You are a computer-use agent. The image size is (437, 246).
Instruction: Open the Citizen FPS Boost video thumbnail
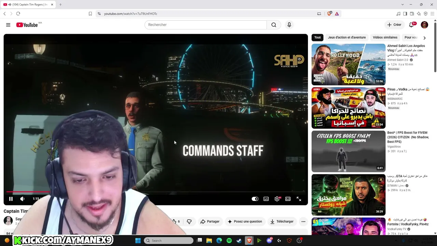[x=348, y=151]
